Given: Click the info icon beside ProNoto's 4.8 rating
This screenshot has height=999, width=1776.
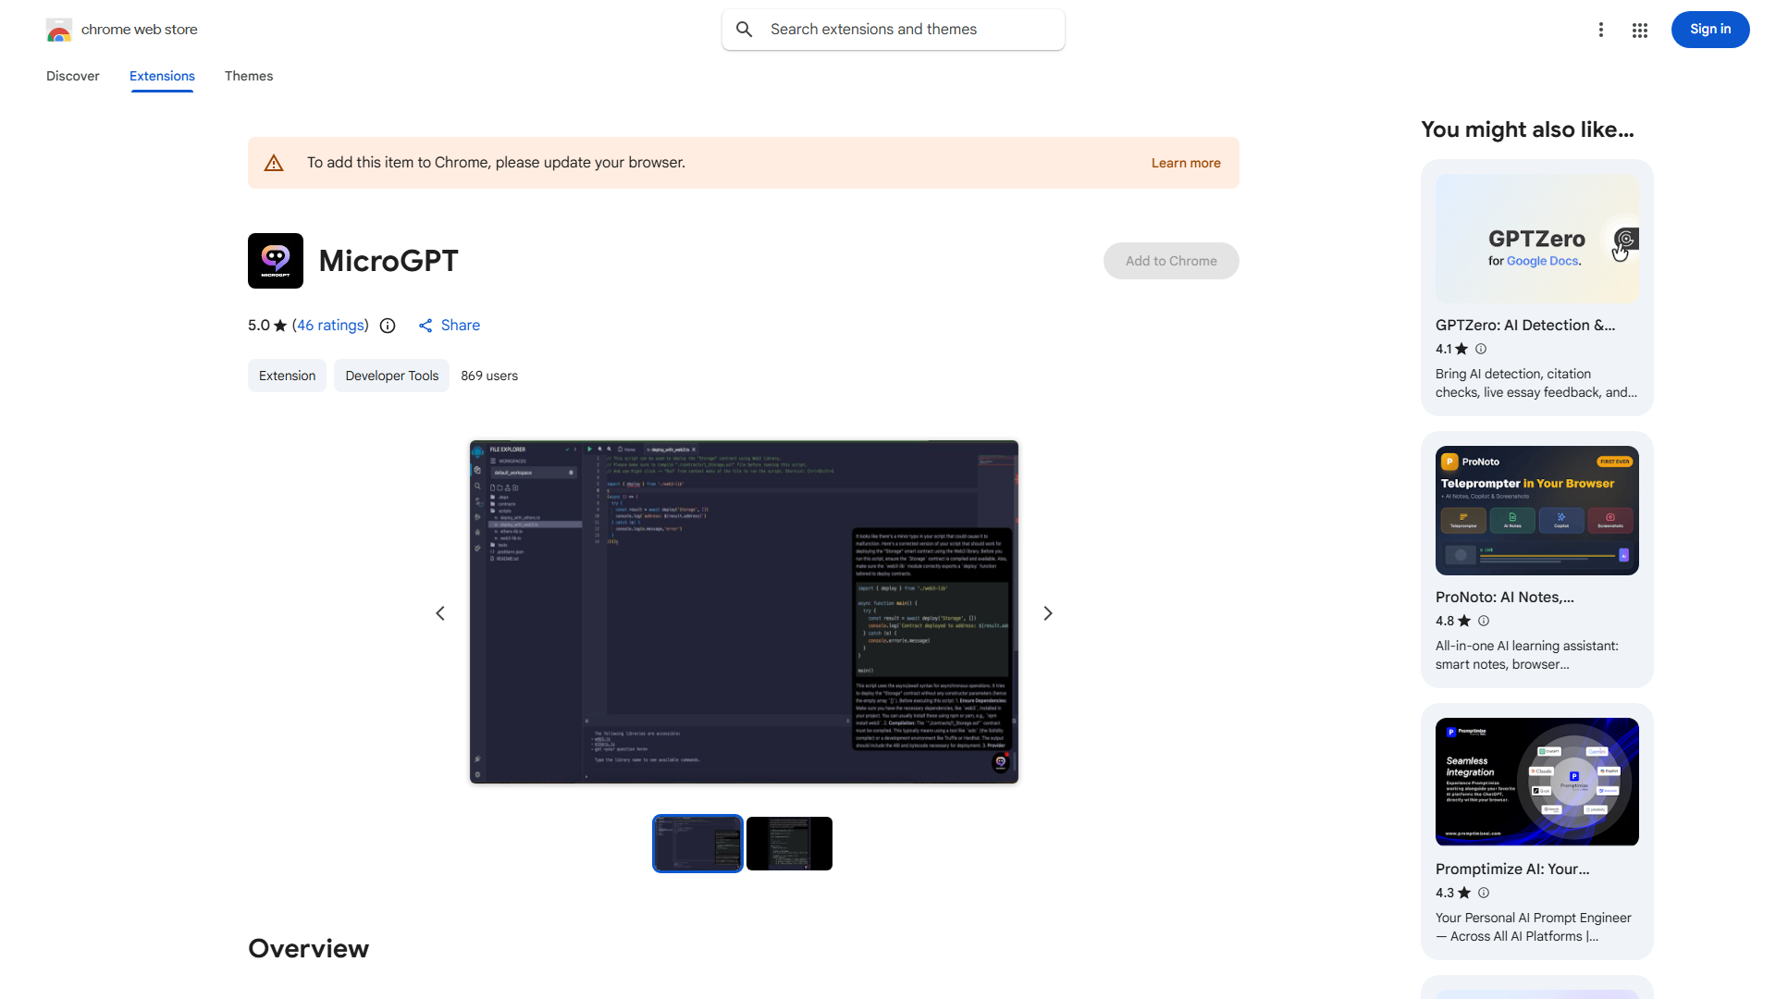Looking at the screenshot, I should pyautogui.click(x=1484, y=621).
